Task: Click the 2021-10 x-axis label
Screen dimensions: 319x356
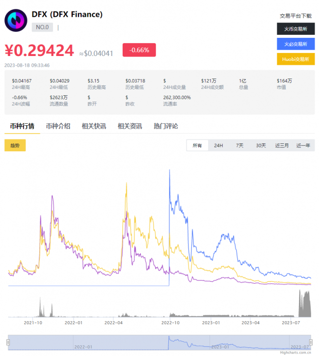Action: tap(33, 323)
